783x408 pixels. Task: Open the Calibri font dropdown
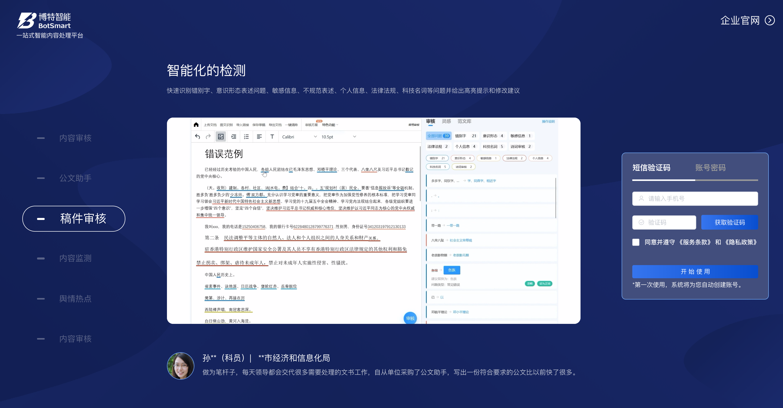click(299, 137)
